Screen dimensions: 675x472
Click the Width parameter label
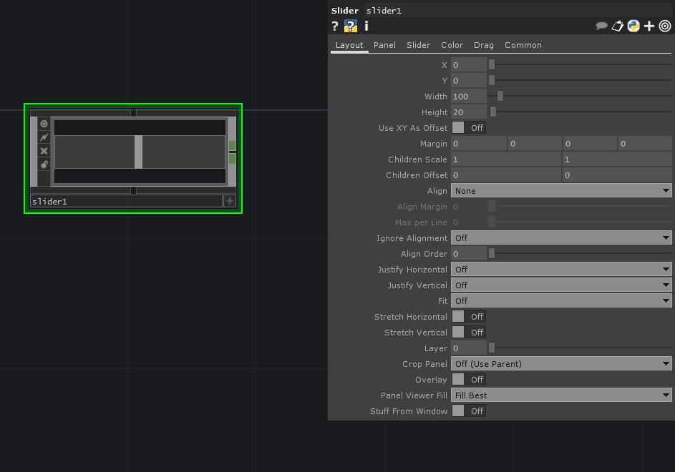[x=435, y=97]
